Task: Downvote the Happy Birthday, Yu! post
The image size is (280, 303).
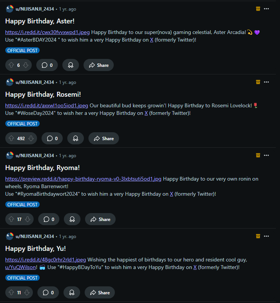Action: click(26, 292)
